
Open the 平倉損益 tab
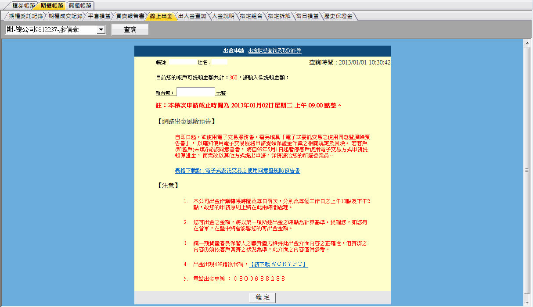(99, 16)
